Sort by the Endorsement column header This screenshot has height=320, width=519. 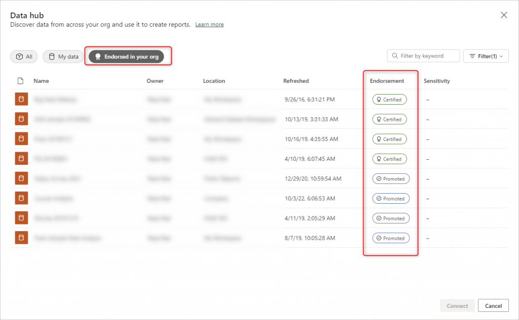pyautogui.click(x=387, y=81)
